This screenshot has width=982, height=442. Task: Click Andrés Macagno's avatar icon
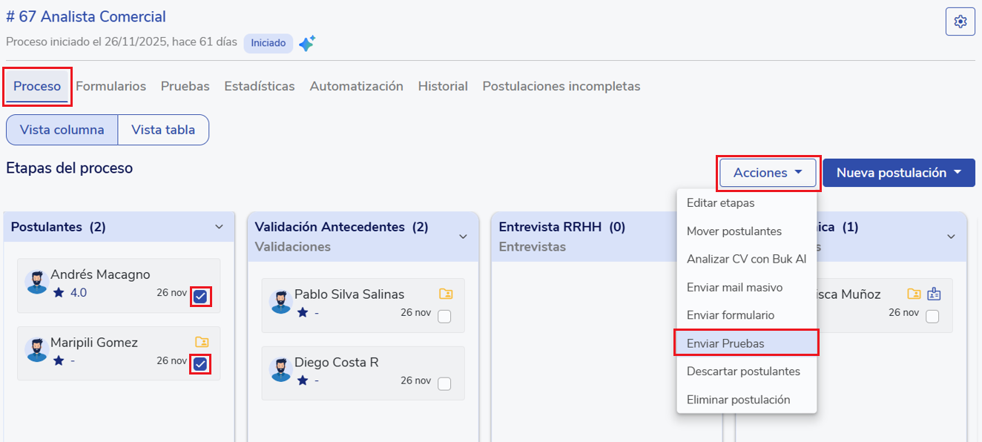coord(37,283)
